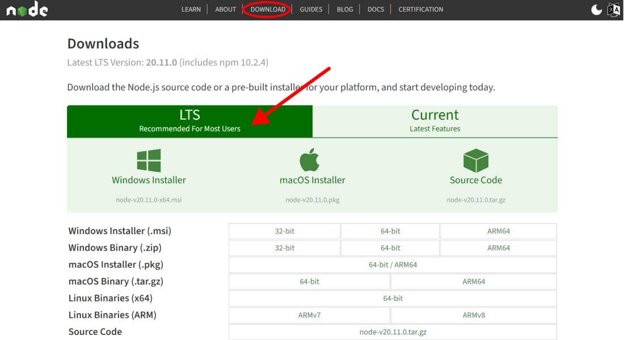Download ARM64 Windows Installer (.msi)
The height and width of the screenshot is (340, 624).
499,231
